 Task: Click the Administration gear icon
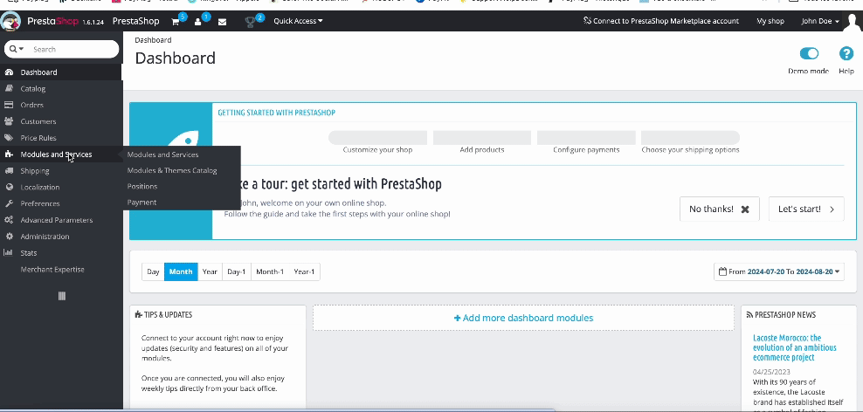pyautogui.click(x=9, y=237)
